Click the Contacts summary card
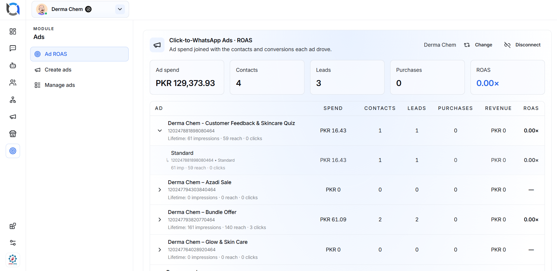557x271 pixels. 267,77
